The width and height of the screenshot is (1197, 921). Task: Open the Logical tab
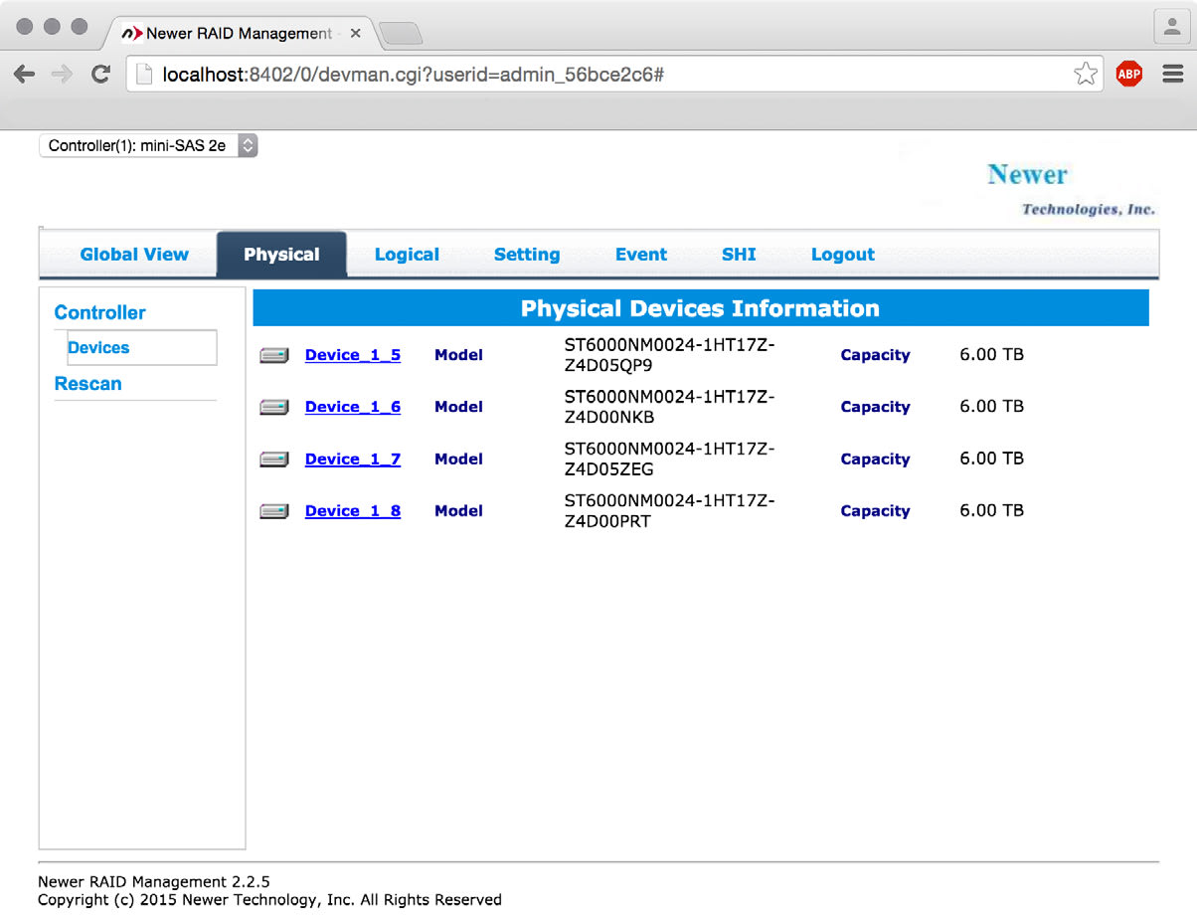(x=407, y=255)
